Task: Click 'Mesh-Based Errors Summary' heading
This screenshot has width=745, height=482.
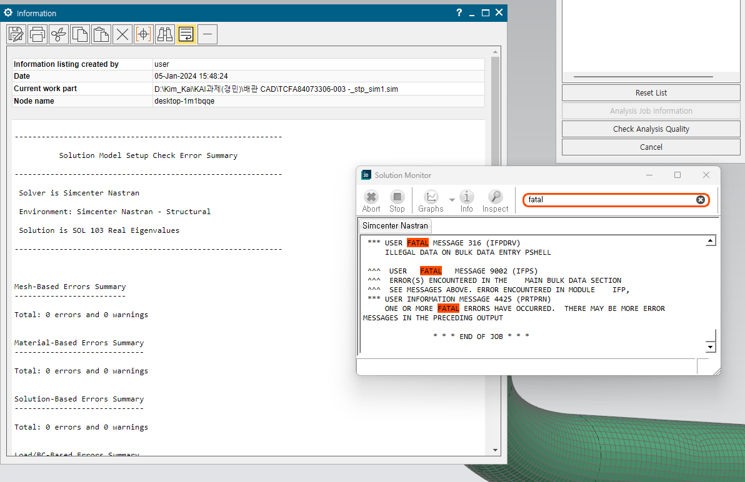Action: pos(70,287)
